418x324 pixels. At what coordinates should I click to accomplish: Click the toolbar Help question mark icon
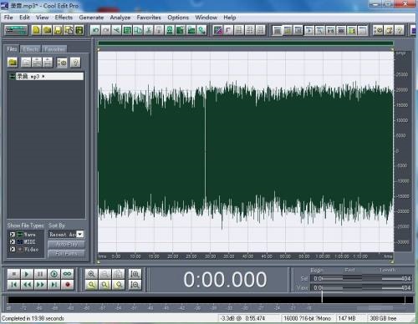[400, 30]
